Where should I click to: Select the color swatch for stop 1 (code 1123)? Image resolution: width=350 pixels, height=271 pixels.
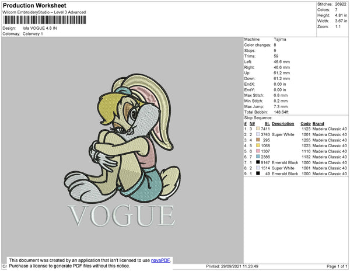[258, 128]
